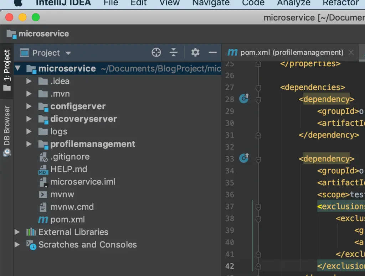Fold exclusion block at line 38
The height and width of the screenshot is (276, 365).
[x=258, y=219]
